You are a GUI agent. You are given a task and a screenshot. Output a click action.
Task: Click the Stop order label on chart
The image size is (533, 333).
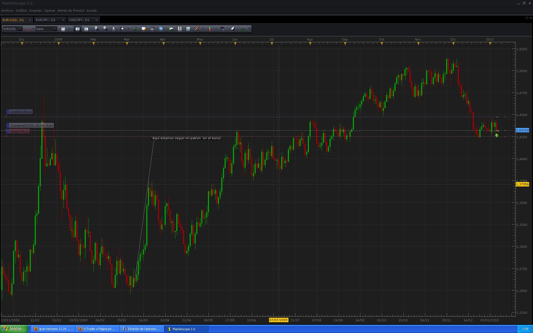pyautogui.click(x=19, y=131)
